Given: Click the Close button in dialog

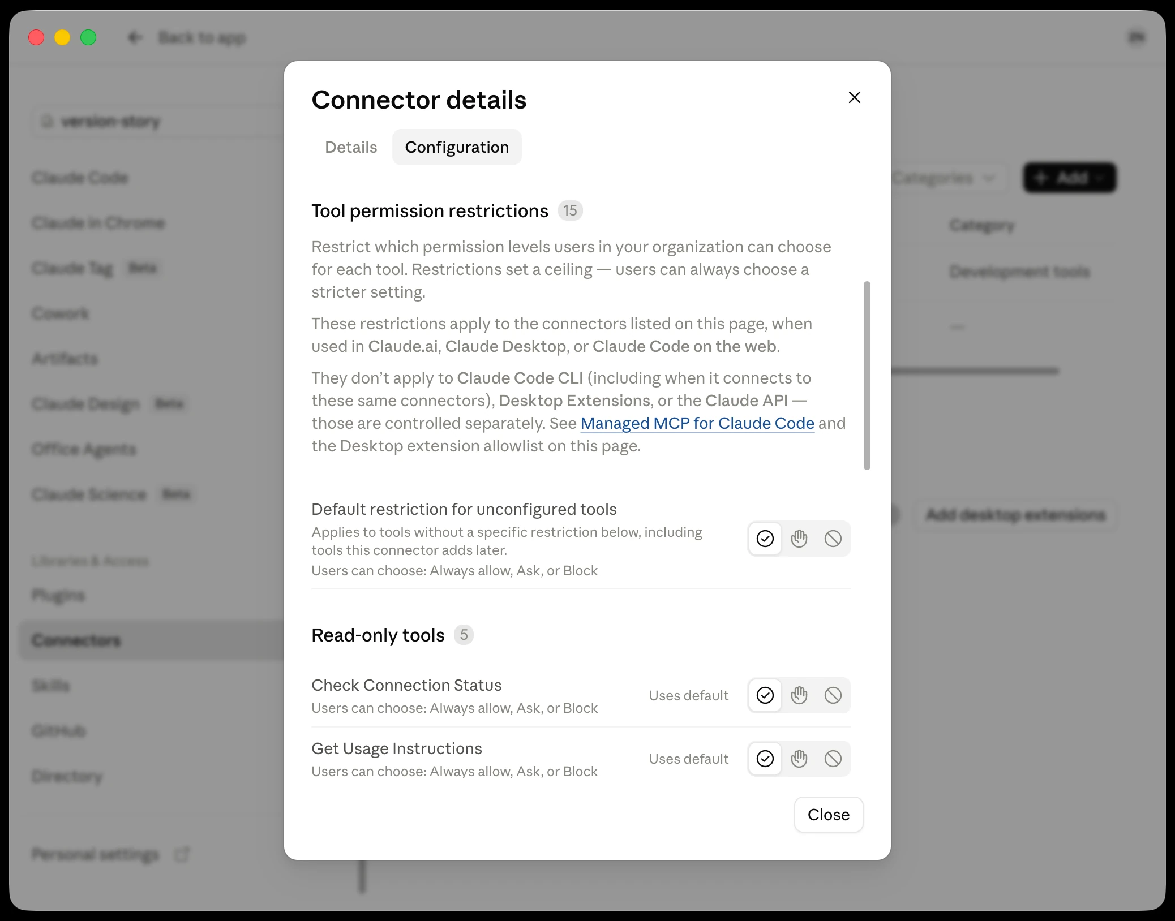Looking at the screenshot, I should pyautogui.click(x=829, y=815).
